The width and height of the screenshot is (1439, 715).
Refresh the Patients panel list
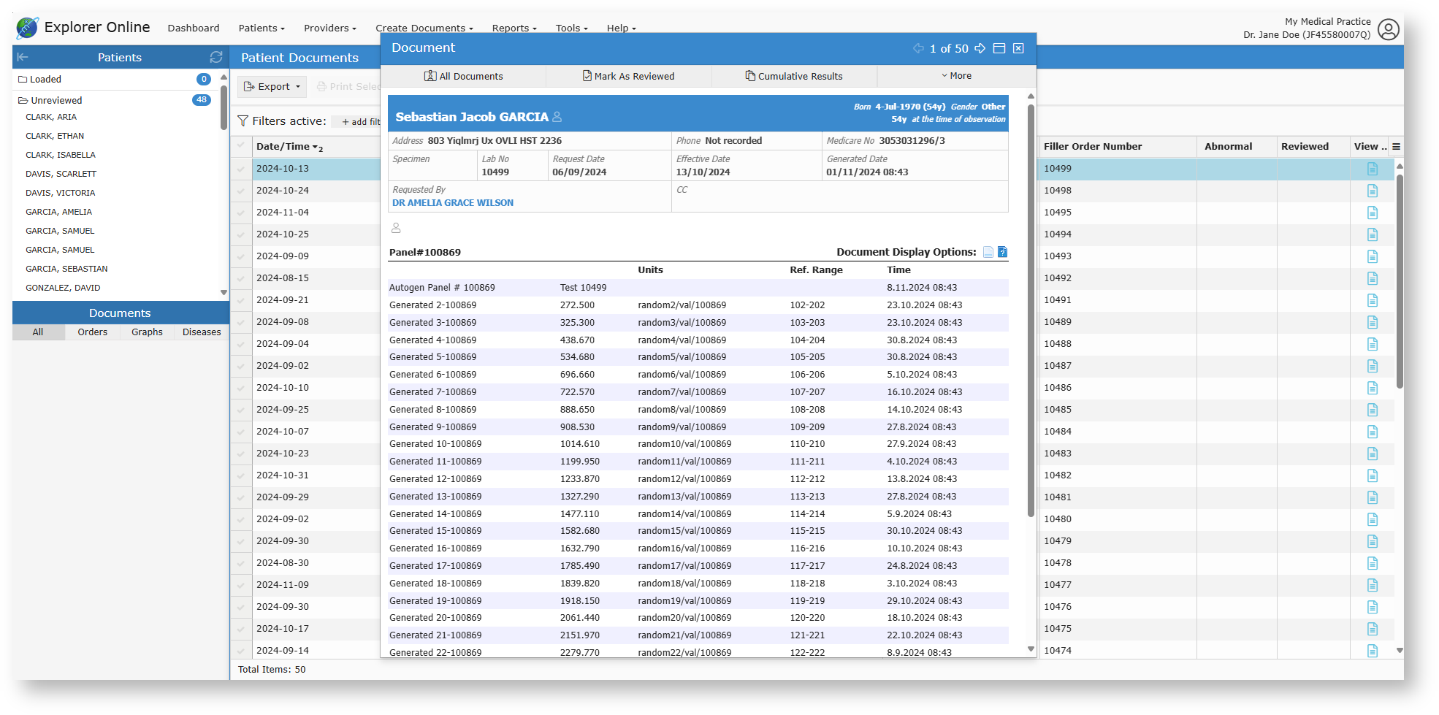215,57
